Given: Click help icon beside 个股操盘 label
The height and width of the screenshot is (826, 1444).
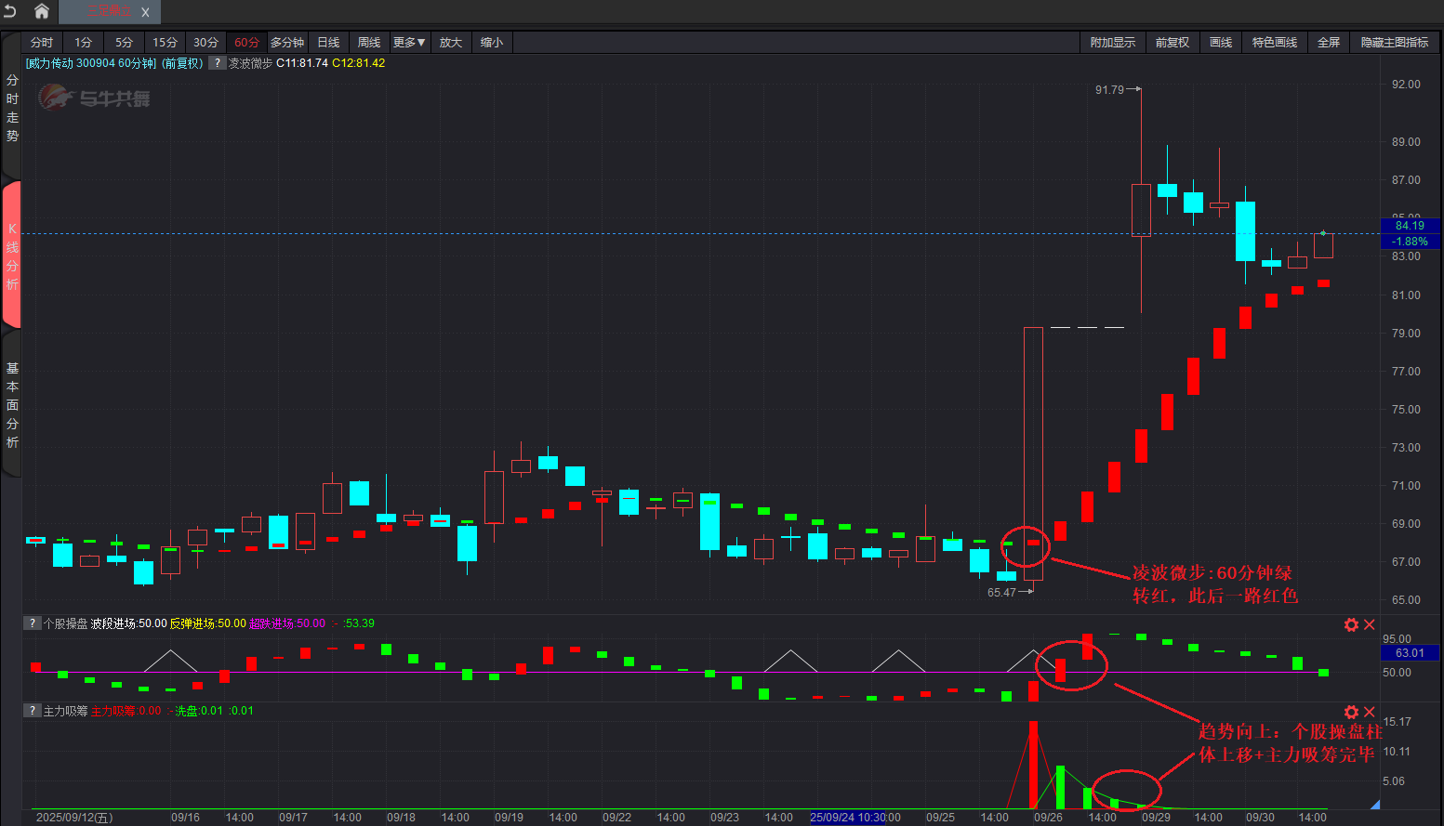Looking at the screenshot, I should point(33,623).
